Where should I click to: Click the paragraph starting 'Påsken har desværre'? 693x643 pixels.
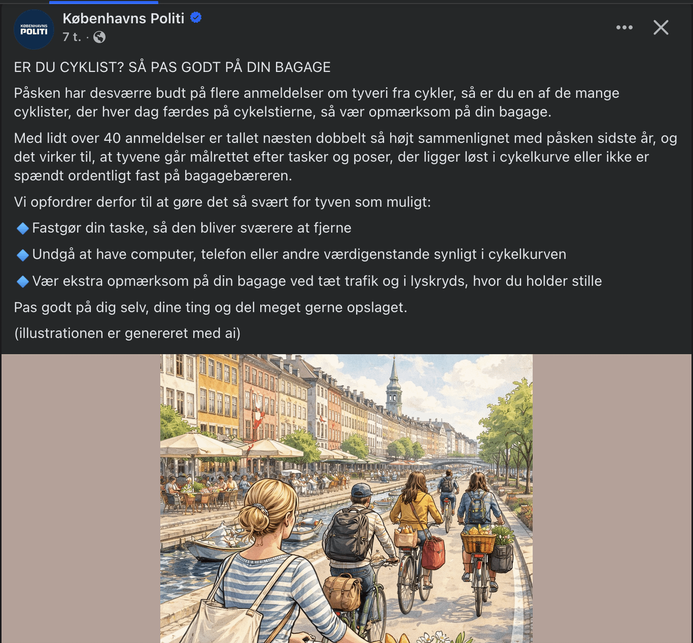point(317,102)
